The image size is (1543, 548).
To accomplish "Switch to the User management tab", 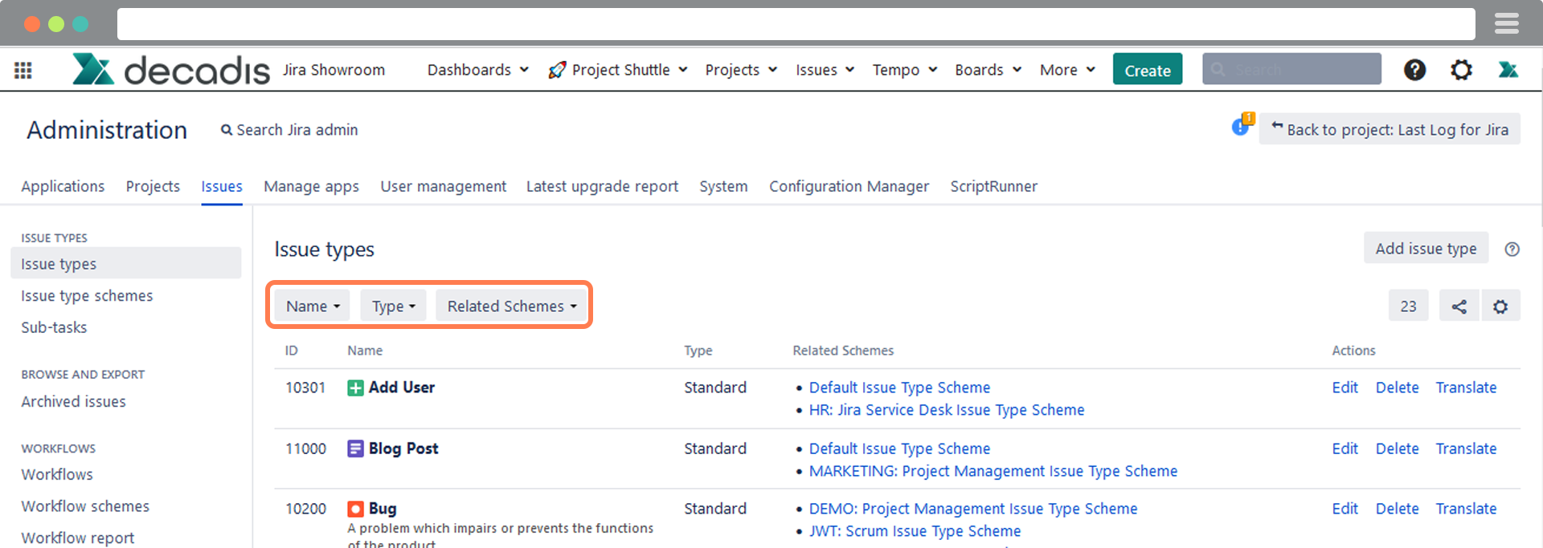I will pyautogui.click(x=443, y=186).
